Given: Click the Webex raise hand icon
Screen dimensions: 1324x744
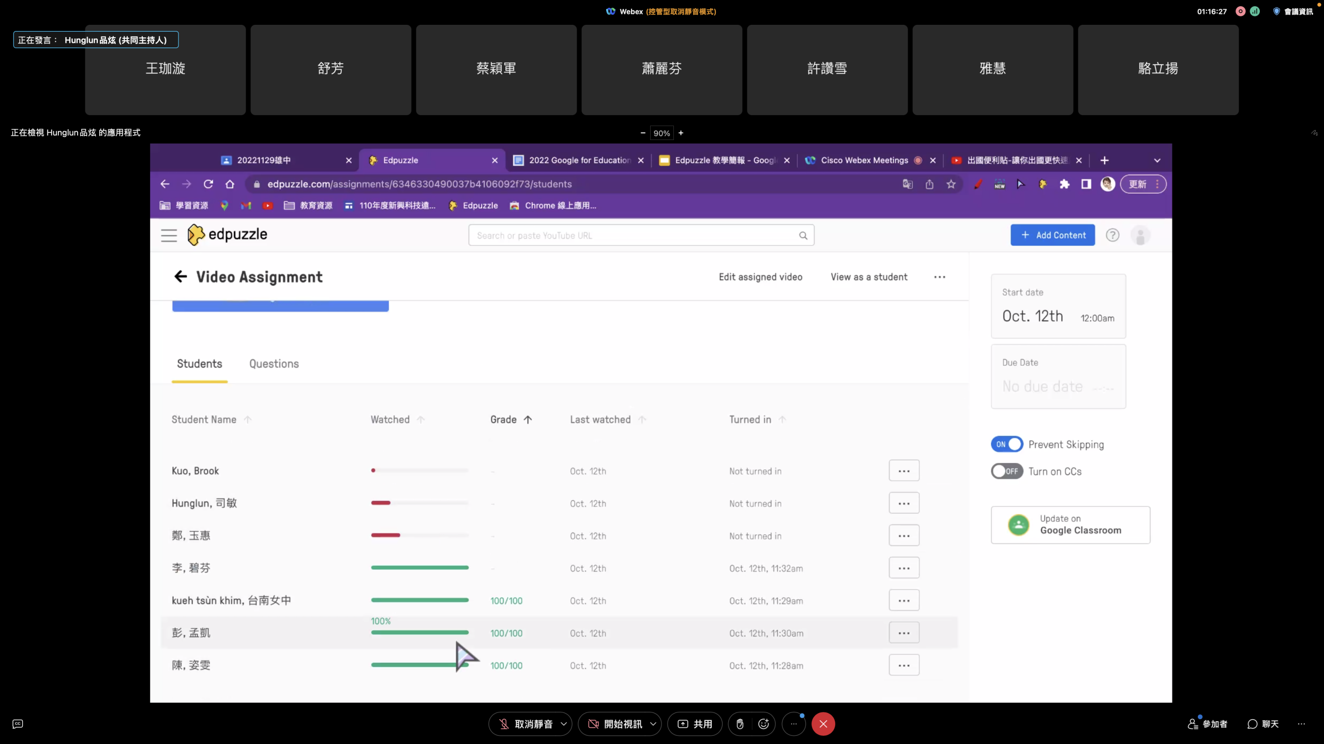Looking at the screenshot, I should pyautogui.click(x=740, y=724).
